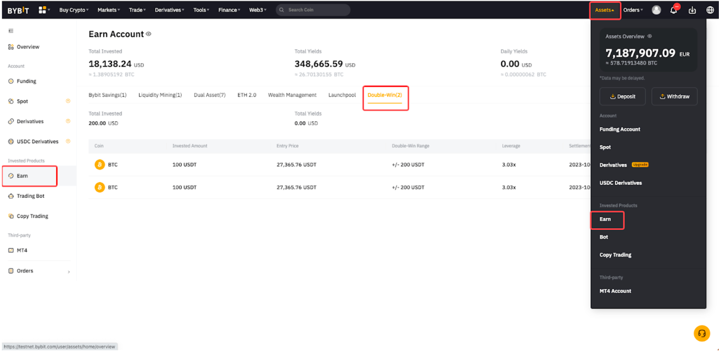
Task: Click the Spot transfer icon in sidebar
Action: coord(68,101)
